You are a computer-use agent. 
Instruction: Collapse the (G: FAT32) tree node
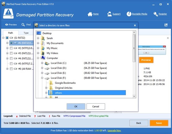click(3, 38)
